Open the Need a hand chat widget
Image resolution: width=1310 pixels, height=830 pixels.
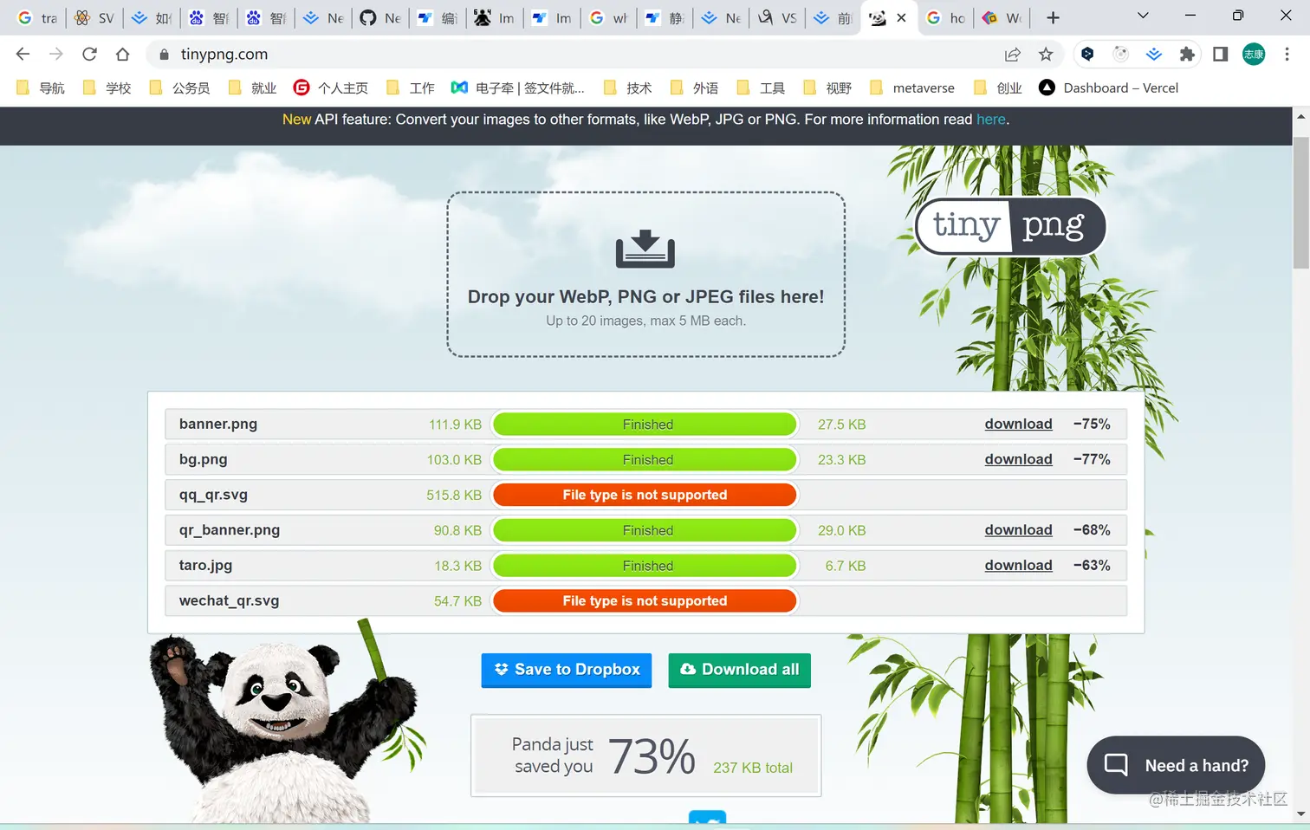pos(1176,765)
